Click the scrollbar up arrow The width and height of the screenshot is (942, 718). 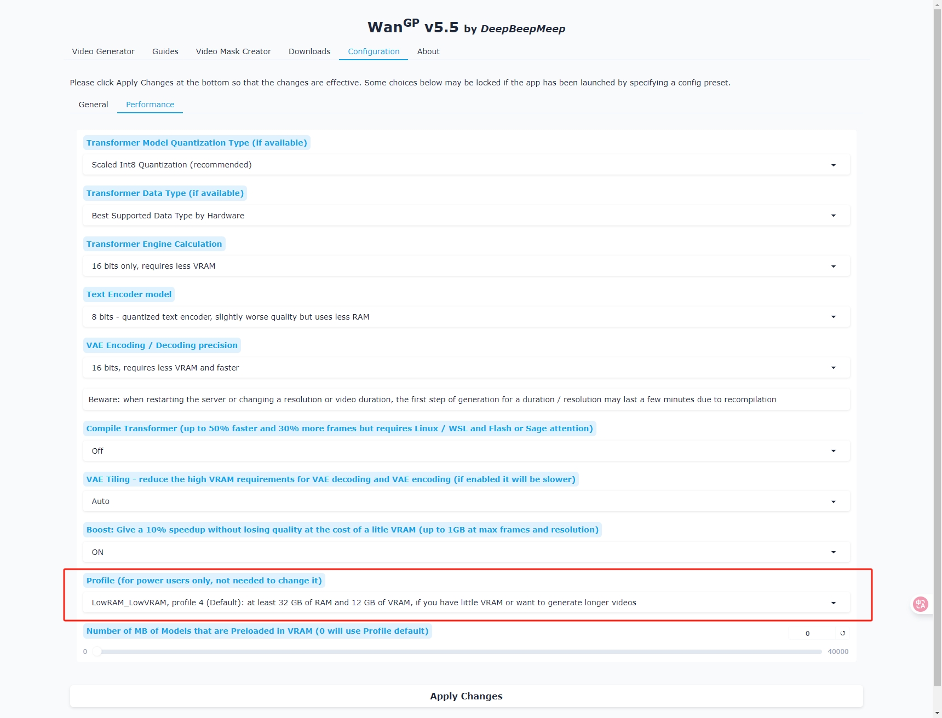[937, 4]
